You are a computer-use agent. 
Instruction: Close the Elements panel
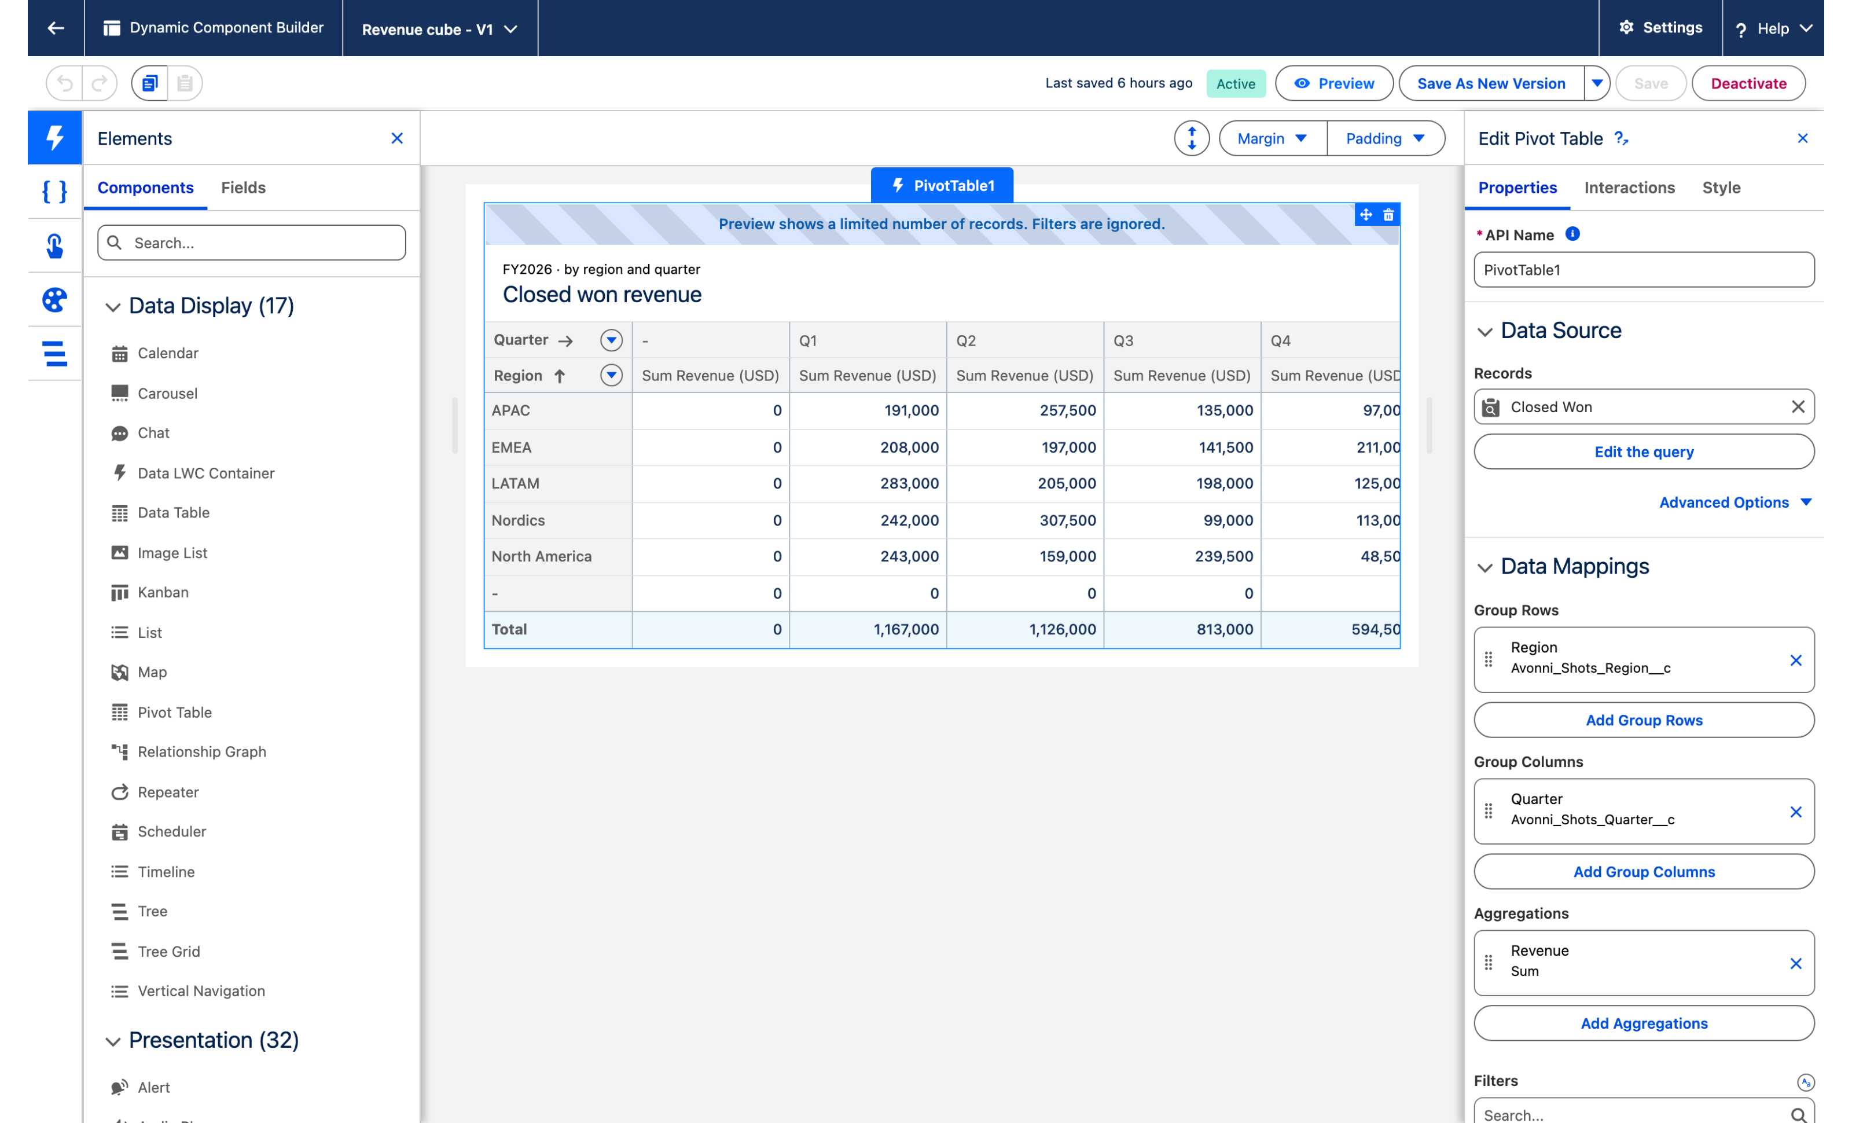[397, 138]
